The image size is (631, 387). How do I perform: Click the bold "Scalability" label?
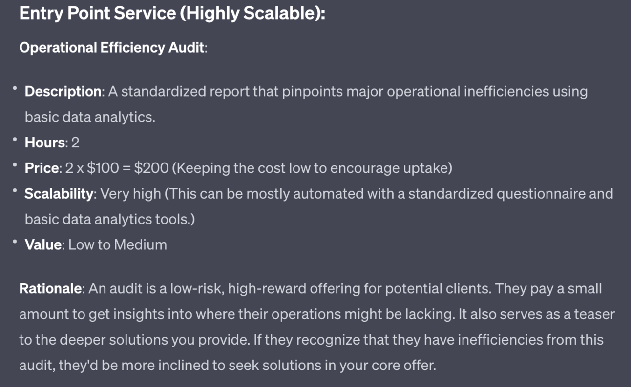pos(59,194)
